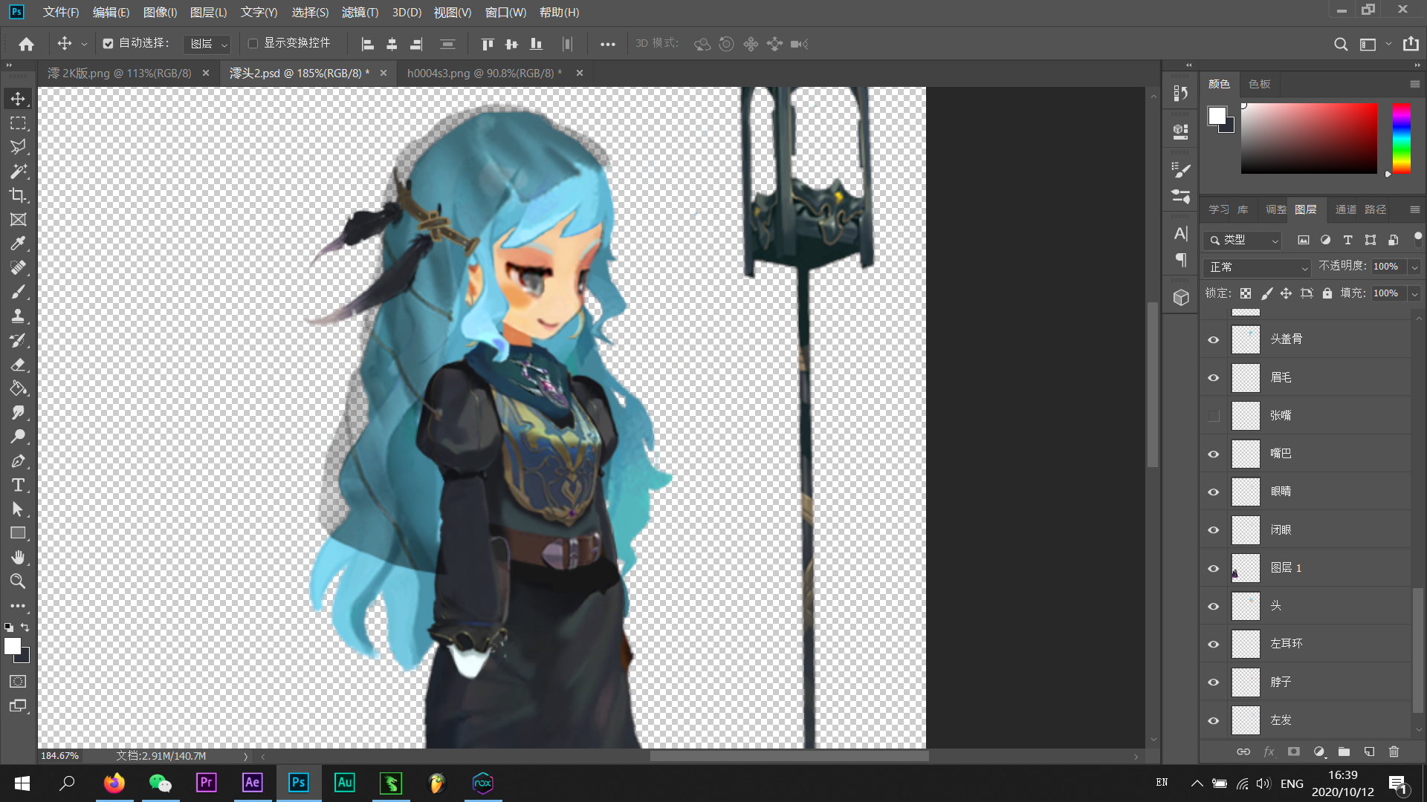Hide the 图层 1 layer
The height and width of the screenshot is (802, 1427).
click(x=1214, y=568)
